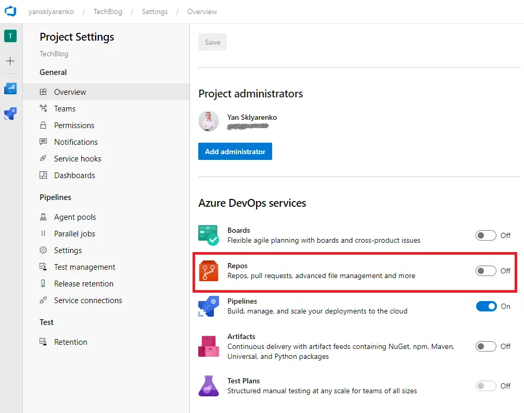The image size is (524, 413).
Task: Open Teams in Project Settings menu
Action: [x=65, y=109]
